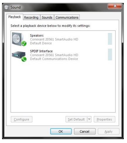The height and width of the screenshot is (143, 127).
Task: Click the Speakers volume level meter
Action: 110,39
